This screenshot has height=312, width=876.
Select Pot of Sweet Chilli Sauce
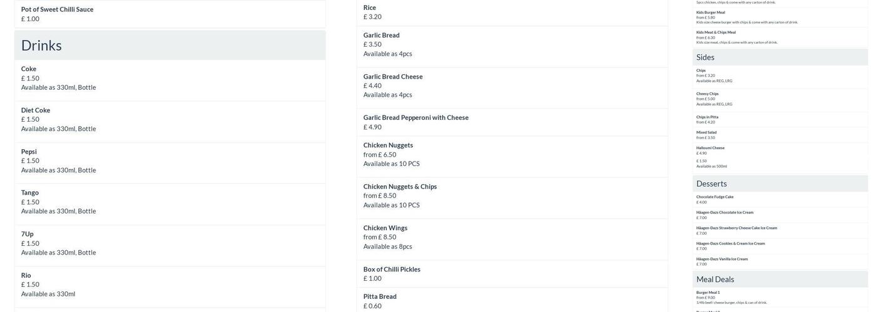pos(57,9)
